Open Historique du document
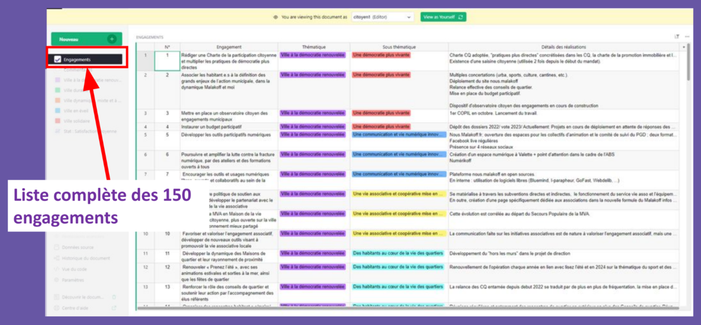This screenshot has height=325, width=701. click(85, 258)
